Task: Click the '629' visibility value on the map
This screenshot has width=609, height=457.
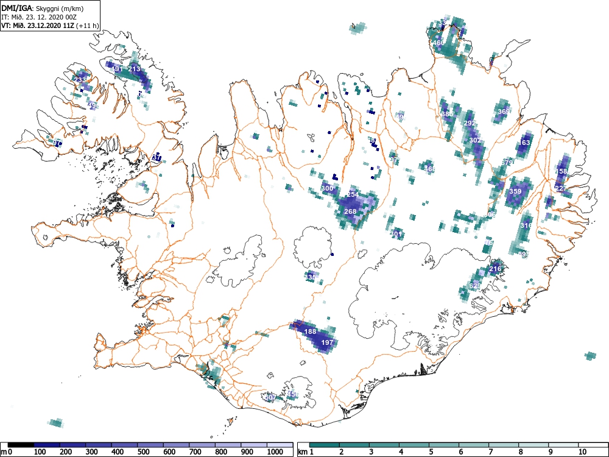Action: click(x=475, y=286)
